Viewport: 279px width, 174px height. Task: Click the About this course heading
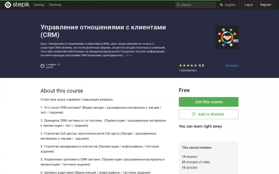click(x=62, y=91)
